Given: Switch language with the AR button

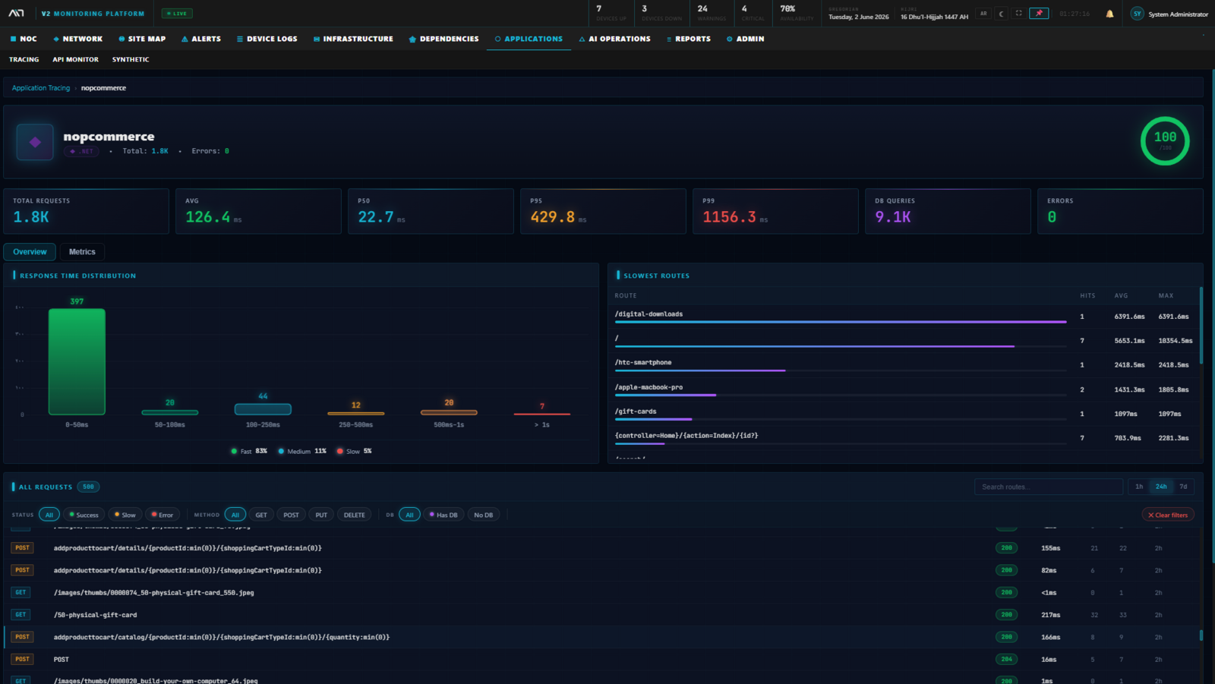Looking at the screenshot, I should [x=984, y=14].
